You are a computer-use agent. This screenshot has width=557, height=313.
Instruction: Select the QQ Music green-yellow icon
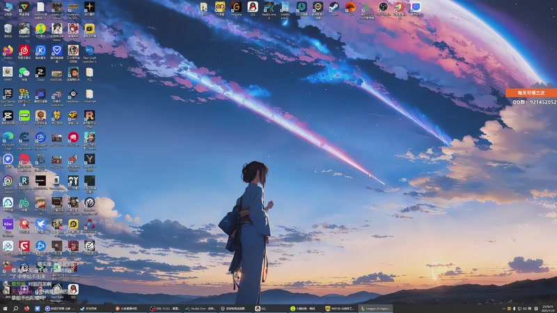click(x=40, y=30)
